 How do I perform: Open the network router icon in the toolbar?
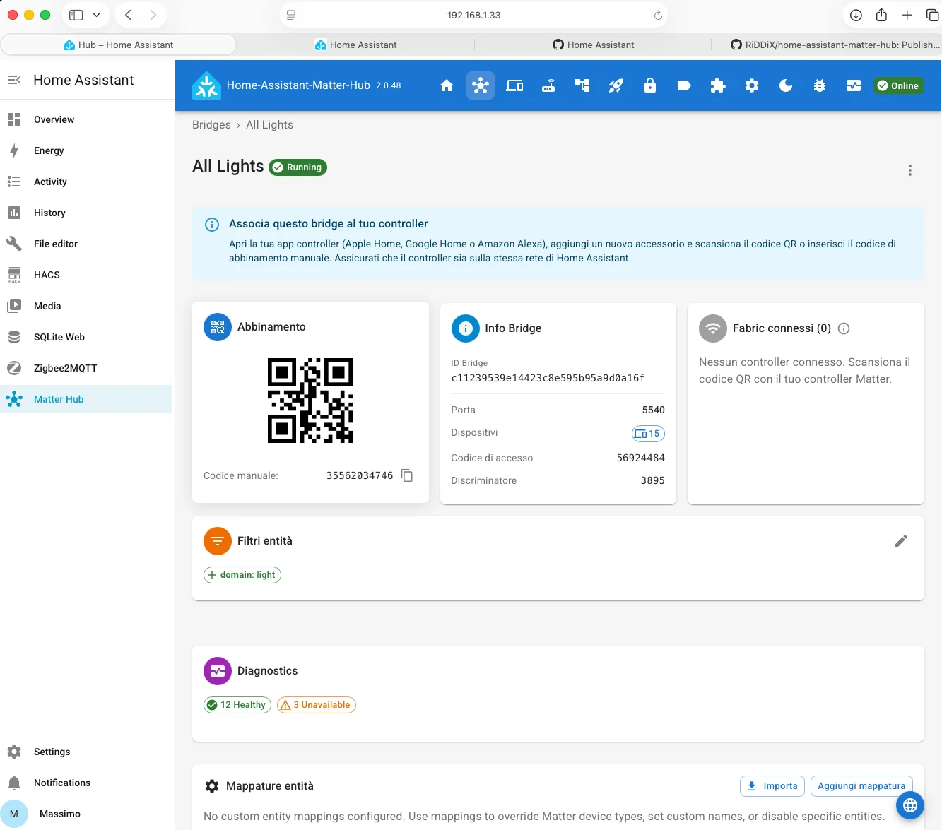(548, 85)
